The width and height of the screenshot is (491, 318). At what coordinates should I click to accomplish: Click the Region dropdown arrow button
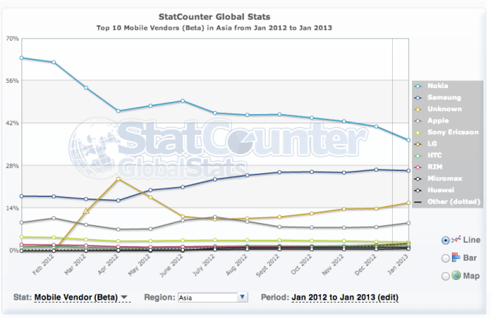242,297
